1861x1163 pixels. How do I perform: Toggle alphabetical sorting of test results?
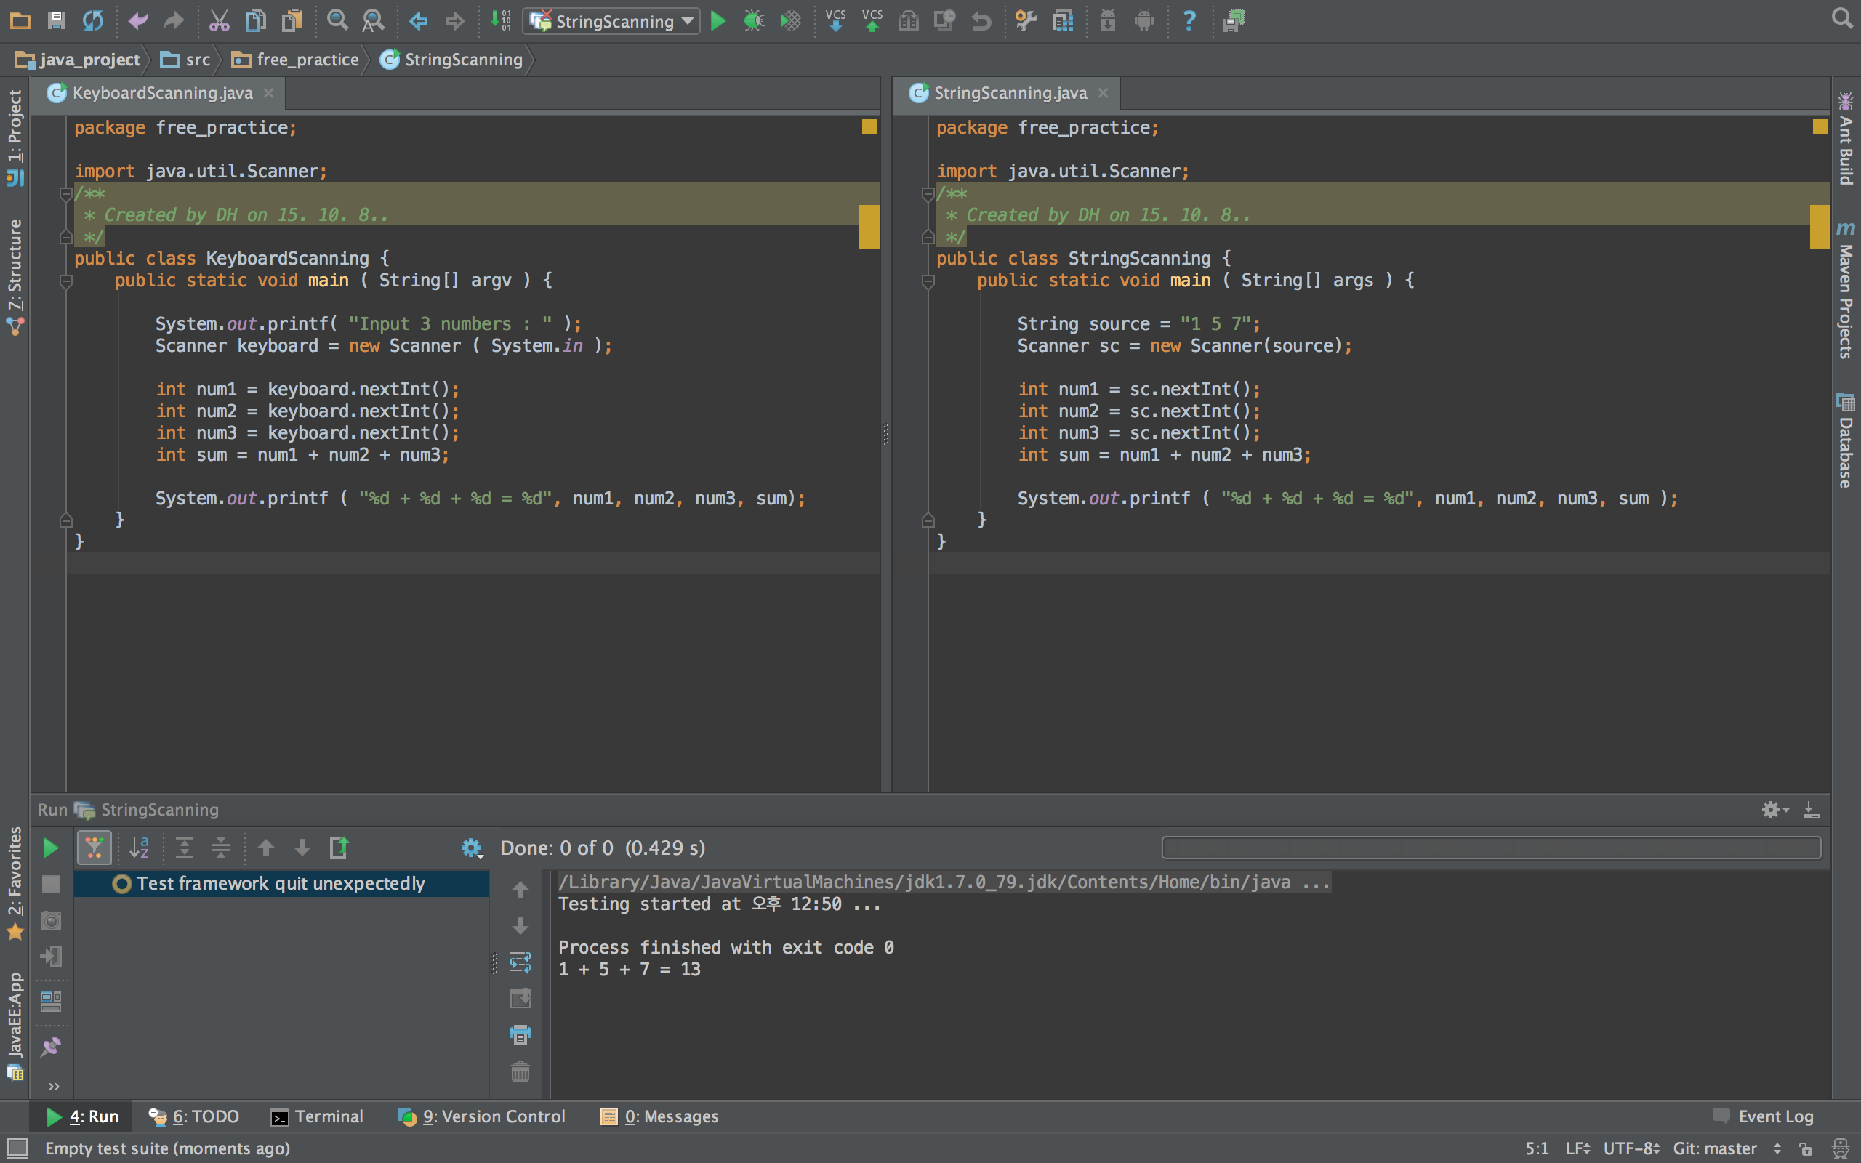[140, 847]
